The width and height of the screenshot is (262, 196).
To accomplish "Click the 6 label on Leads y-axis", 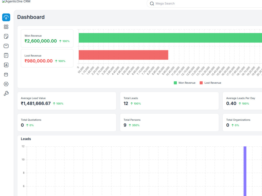I will [24, 186].
